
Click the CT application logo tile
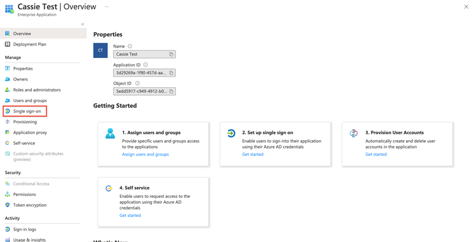pyautogui.click(x=100, y=51)
